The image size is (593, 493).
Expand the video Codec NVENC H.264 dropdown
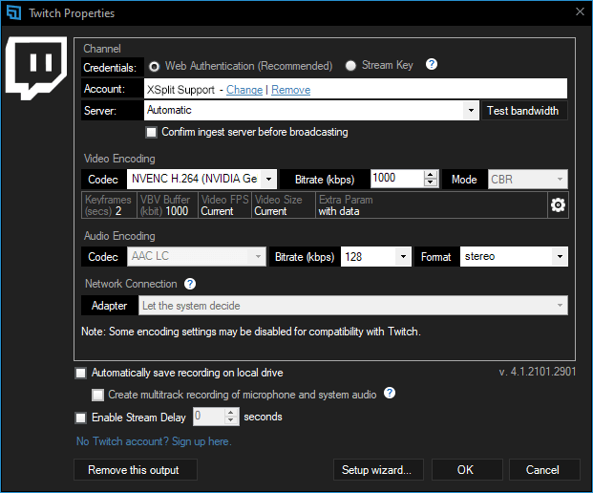click(201, 179)
